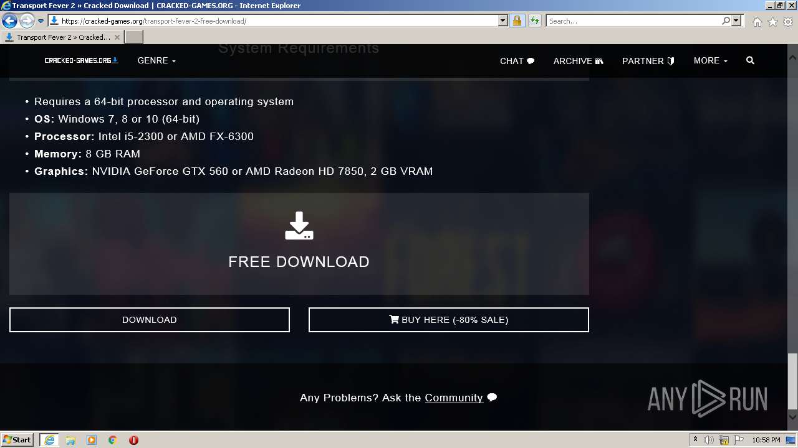Screen dimensions: 798x448
Task: Click the large download tray icon
Action: 299,226
